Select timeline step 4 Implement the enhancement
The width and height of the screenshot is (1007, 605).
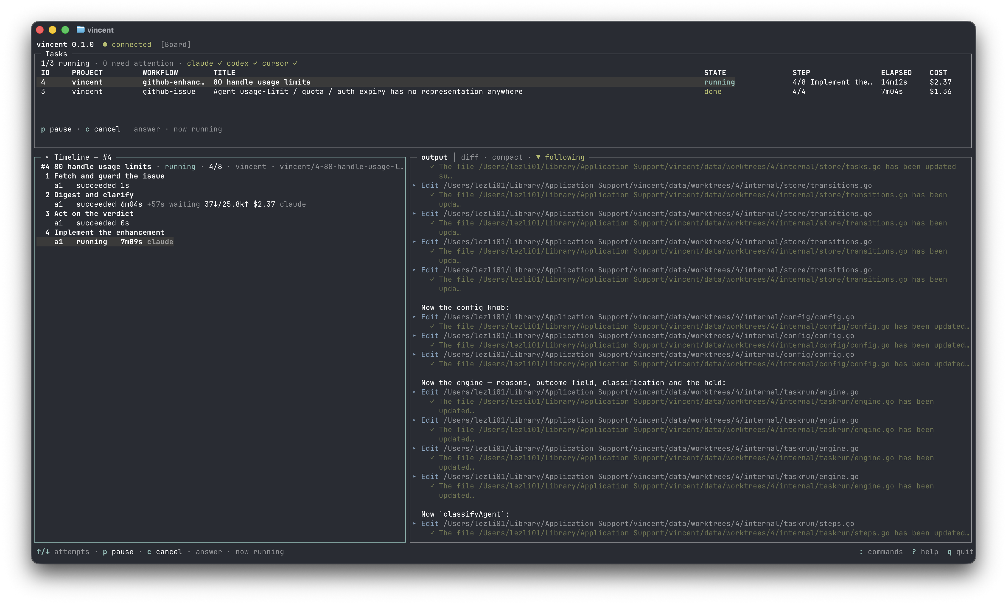pos(105,232)
